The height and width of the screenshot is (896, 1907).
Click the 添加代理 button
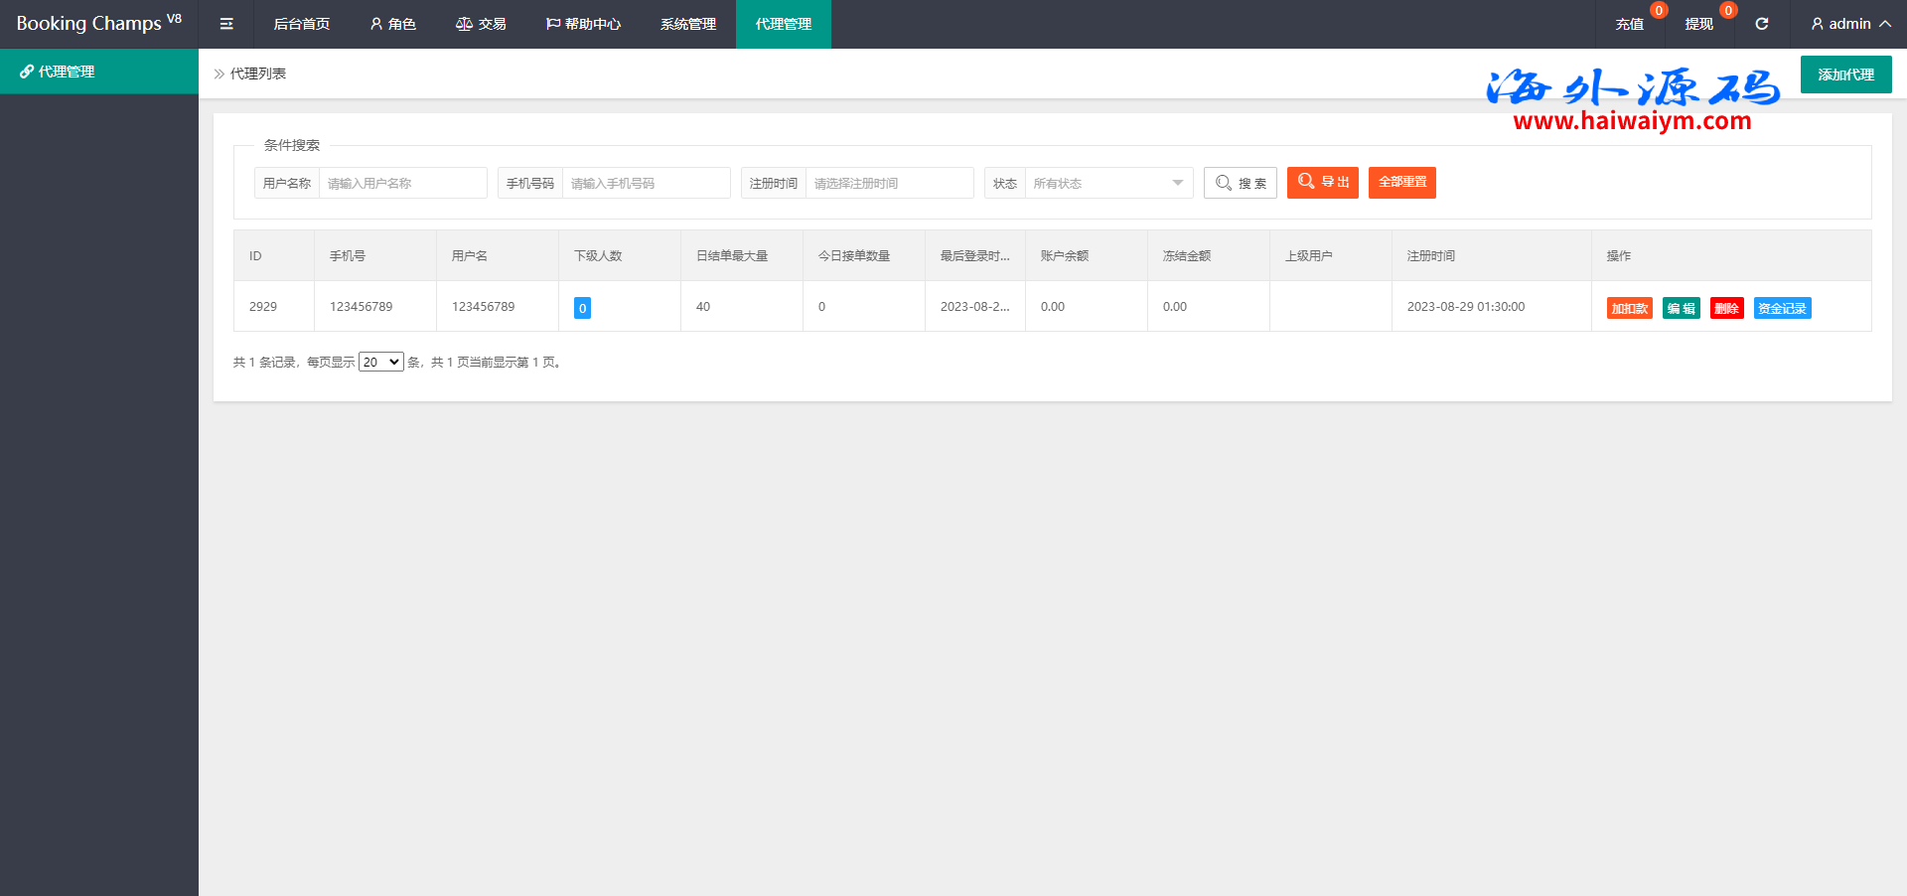coord(1845,75)
